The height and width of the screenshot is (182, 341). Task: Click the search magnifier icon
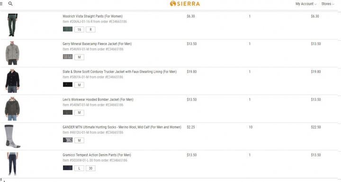click(10, 4)
